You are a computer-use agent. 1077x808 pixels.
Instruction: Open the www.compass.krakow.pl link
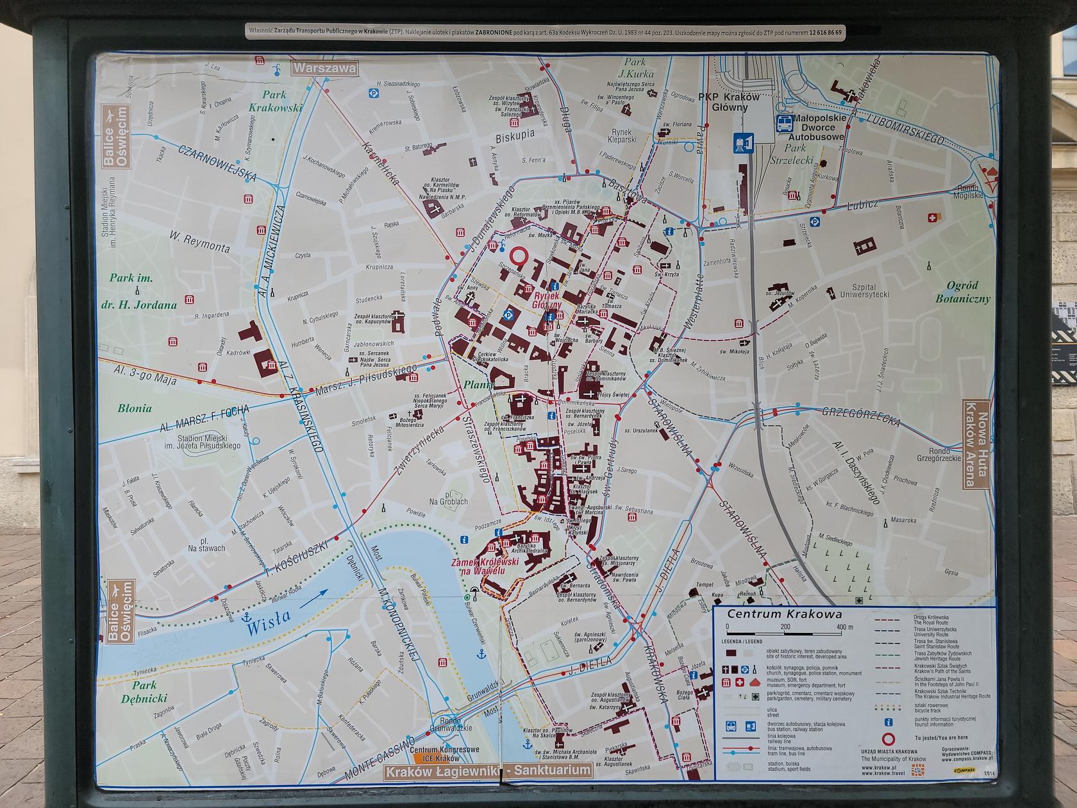[x=967, y=758]
